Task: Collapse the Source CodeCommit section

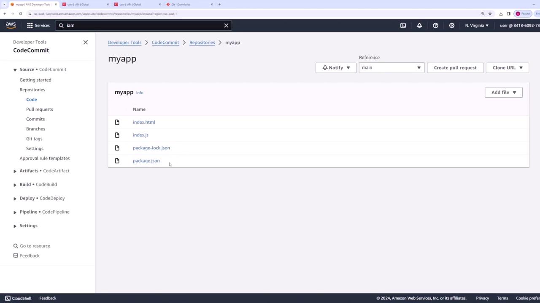Action: (15, 70)
